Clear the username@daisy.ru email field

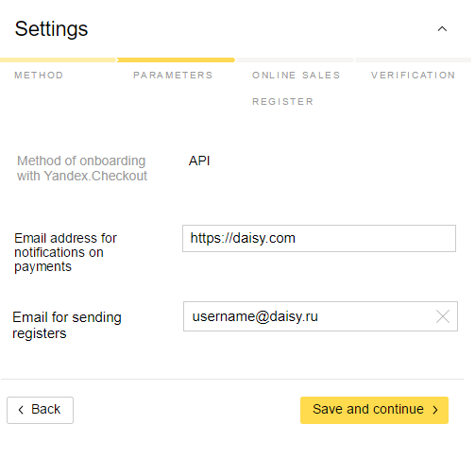[x=443, y=316]
